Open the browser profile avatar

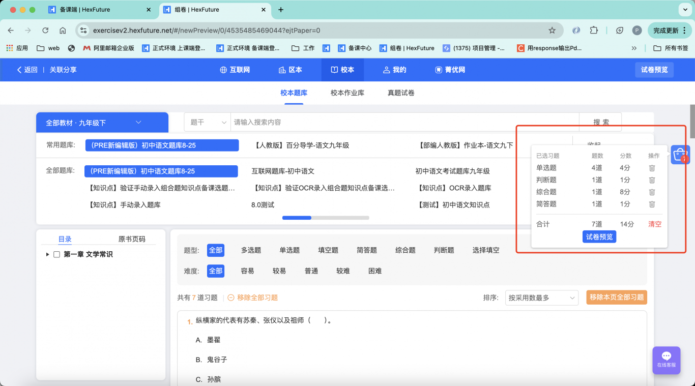coord(637,31)
